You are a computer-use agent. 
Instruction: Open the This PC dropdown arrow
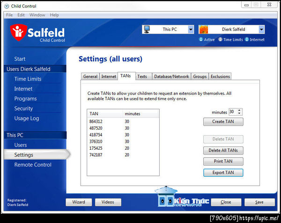coord(191,29)
